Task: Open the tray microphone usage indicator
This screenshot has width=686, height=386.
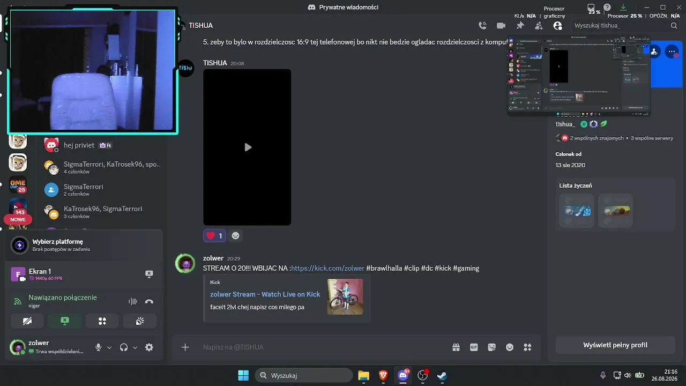Action: click(x=603, y=375)
